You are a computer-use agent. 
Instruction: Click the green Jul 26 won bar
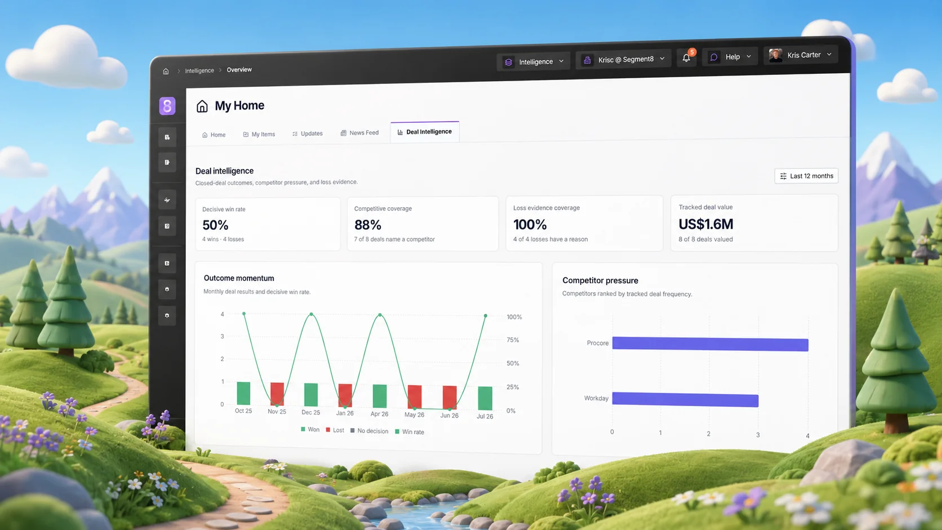pos(485,398)
